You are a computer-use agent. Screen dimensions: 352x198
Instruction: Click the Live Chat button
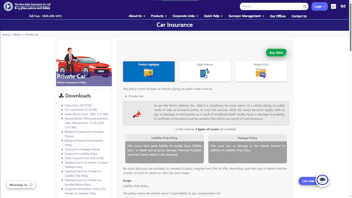coord(308,181)
